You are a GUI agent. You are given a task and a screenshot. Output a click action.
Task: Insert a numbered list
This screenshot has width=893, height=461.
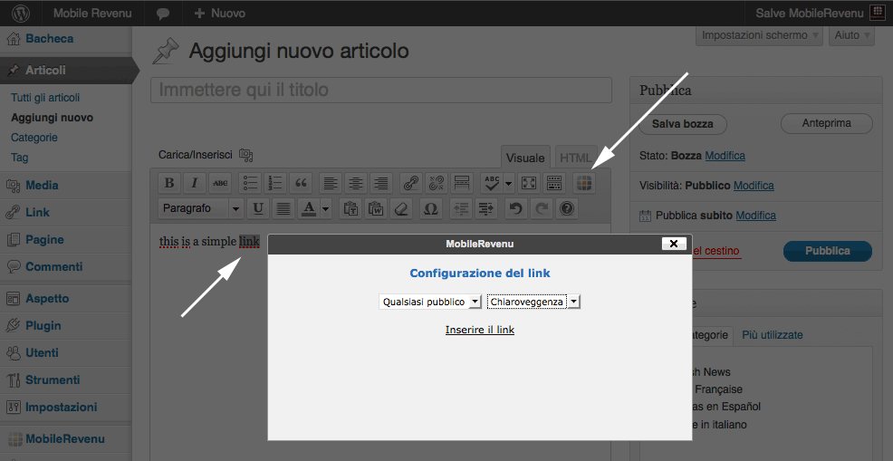pyautogui.click(x=275, y=183)
